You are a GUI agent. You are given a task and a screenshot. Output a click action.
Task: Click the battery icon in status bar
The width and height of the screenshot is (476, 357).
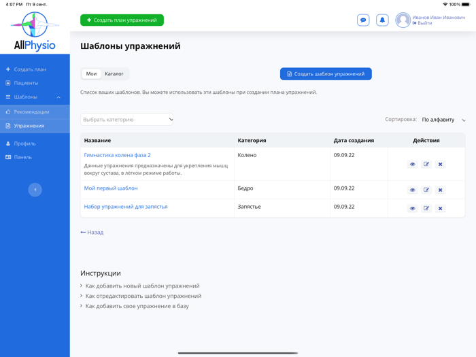466,4
